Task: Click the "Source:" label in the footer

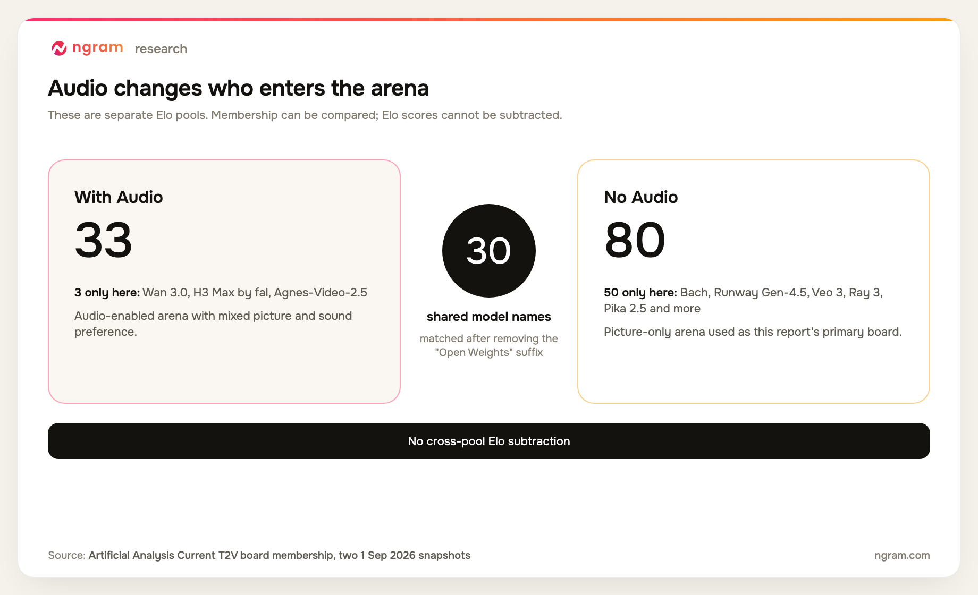Action: point(66,555)
